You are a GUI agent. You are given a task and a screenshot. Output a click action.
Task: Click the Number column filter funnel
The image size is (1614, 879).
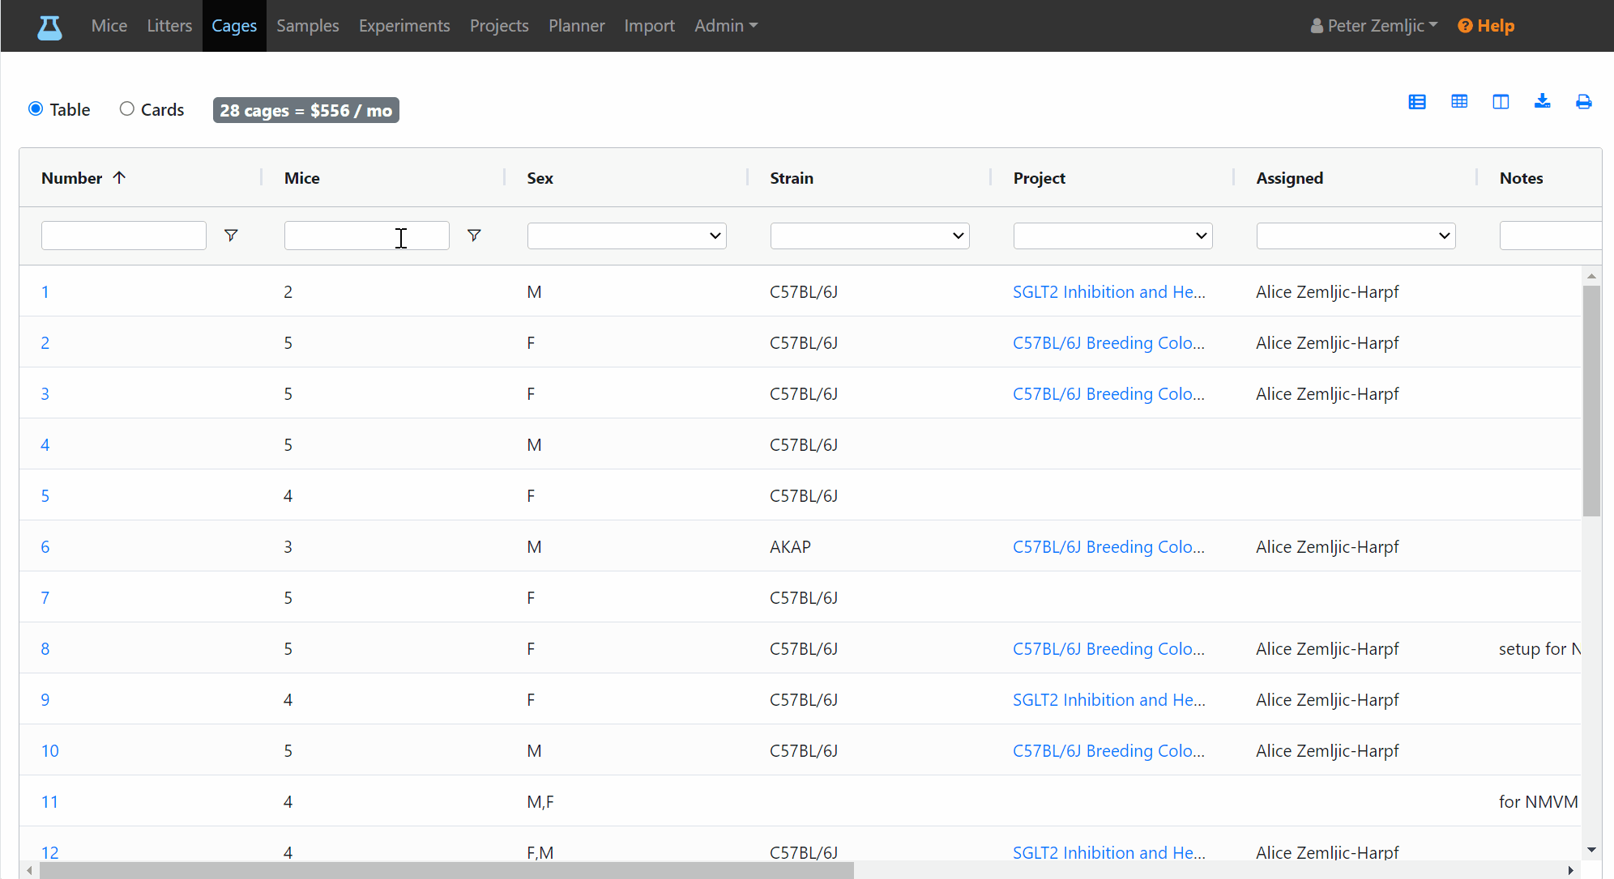[231, 236]
